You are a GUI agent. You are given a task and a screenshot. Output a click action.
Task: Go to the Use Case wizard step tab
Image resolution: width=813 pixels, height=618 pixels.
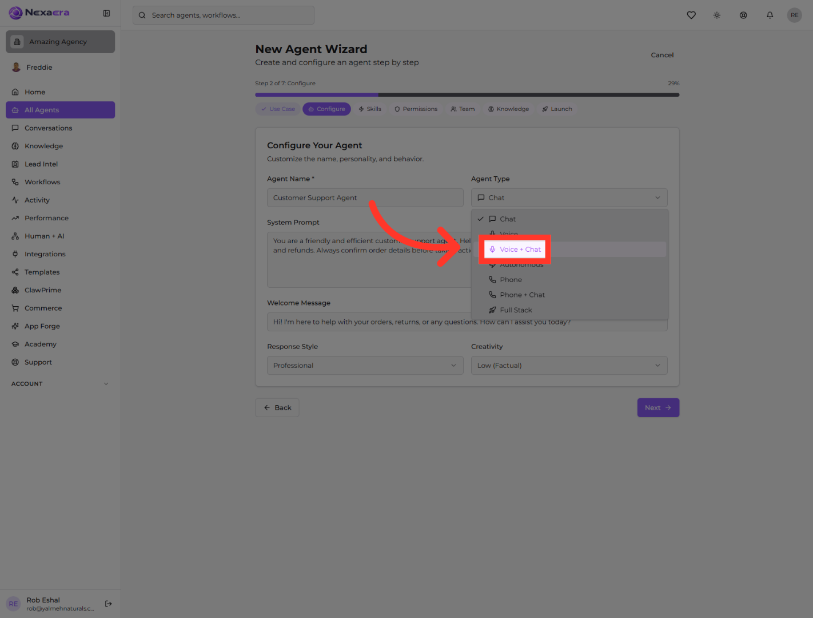point(278,109)
